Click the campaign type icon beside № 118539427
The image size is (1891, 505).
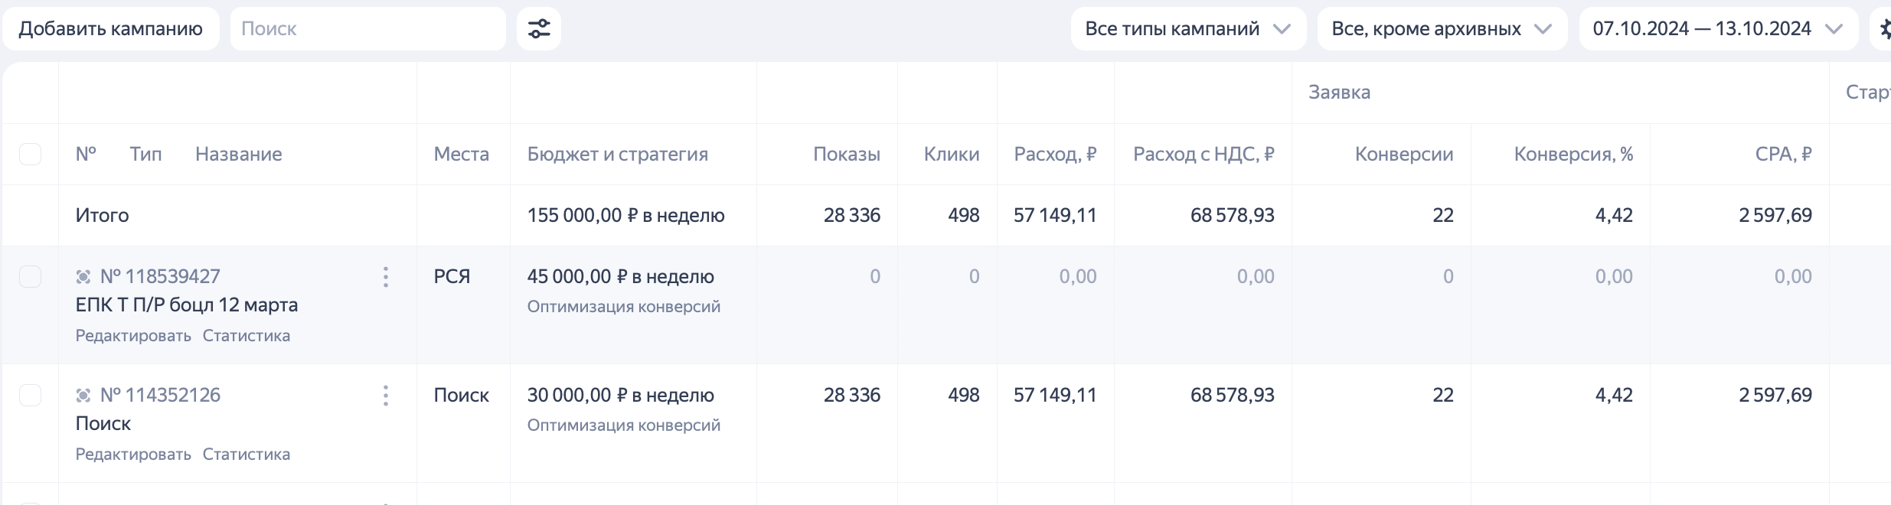(x=84, y=276)
